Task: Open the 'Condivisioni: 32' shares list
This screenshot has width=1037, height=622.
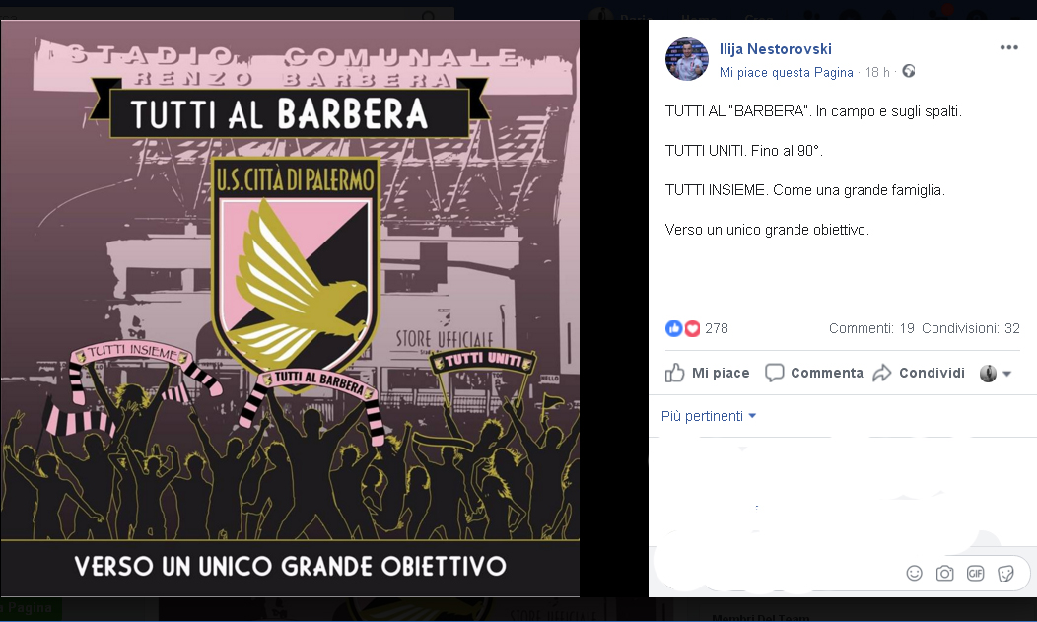Action: pyautogui.click(x=971, y=328)
